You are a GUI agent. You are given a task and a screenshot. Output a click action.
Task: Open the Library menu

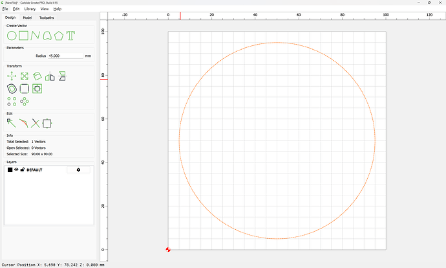pos(30,9)
